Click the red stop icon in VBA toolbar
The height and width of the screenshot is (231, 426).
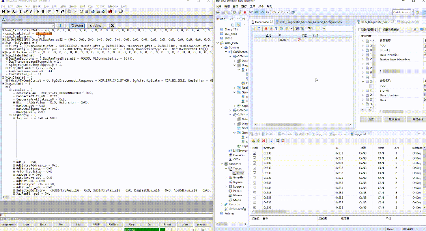(245, 12)
